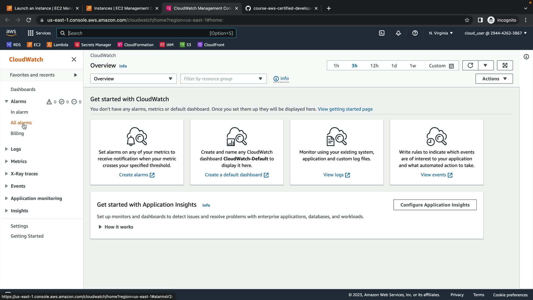Image resolution: width=533 pixels, height=300 pixels.
Task: Close the CloudWatch navigation sidebar
Action: pos(74,59)
